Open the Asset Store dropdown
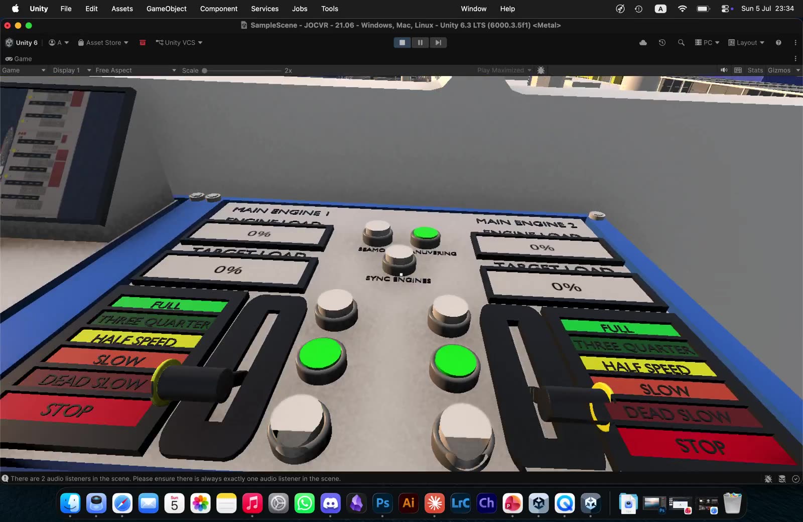803x522 pixels. pos(103,43)
